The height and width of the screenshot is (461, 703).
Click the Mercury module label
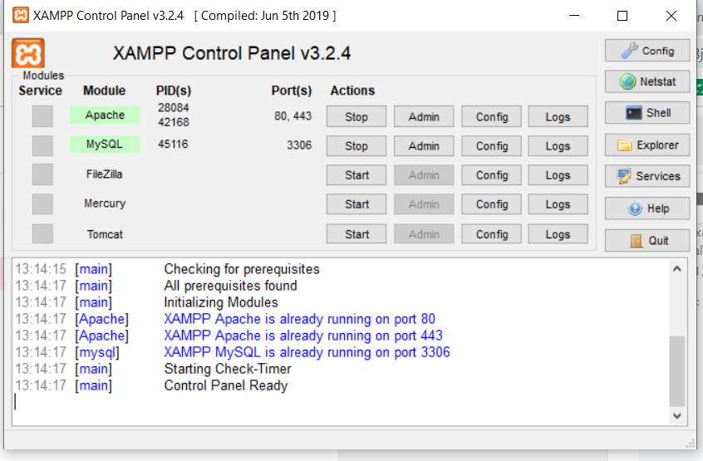[105, 204]
